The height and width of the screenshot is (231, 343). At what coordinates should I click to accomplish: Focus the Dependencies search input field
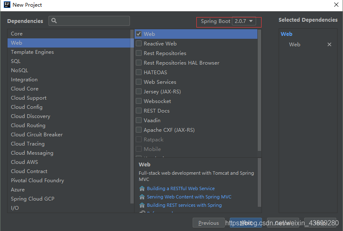click(89, 21)
